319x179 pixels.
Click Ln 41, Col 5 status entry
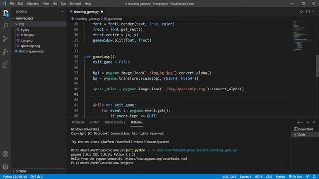pos(229,177)
